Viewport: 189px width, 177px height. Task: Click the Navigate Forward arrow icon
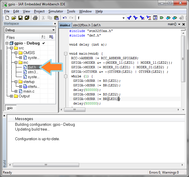pyautogui.click(x=175, y=18)
